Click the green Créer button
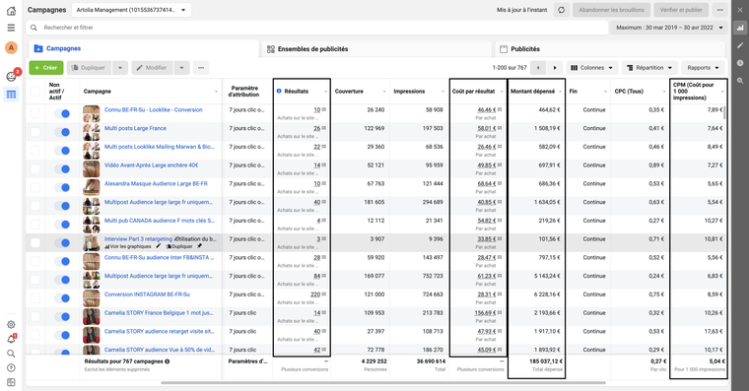The width and height of the screenshot is (749, 391). pos(46,68)
